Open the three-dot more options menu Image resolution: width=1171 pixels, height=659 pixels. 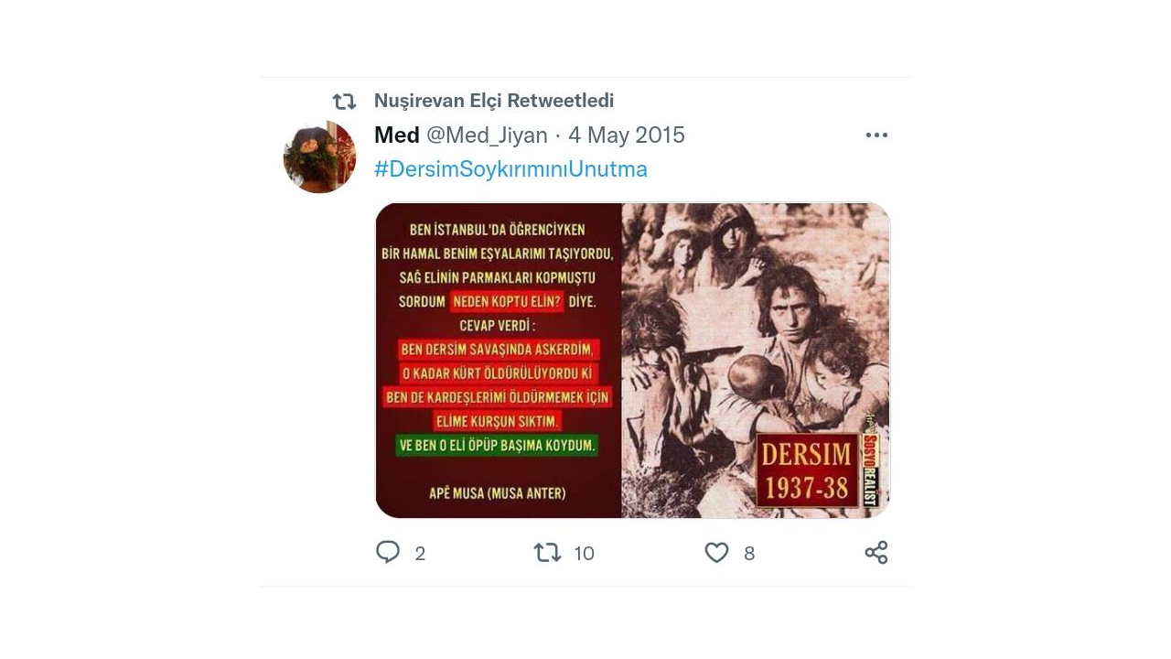click(876, 135)
